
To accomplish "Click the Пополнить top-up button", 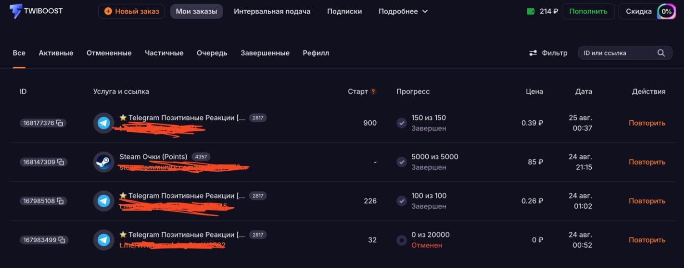I will (x=588, y=11).
